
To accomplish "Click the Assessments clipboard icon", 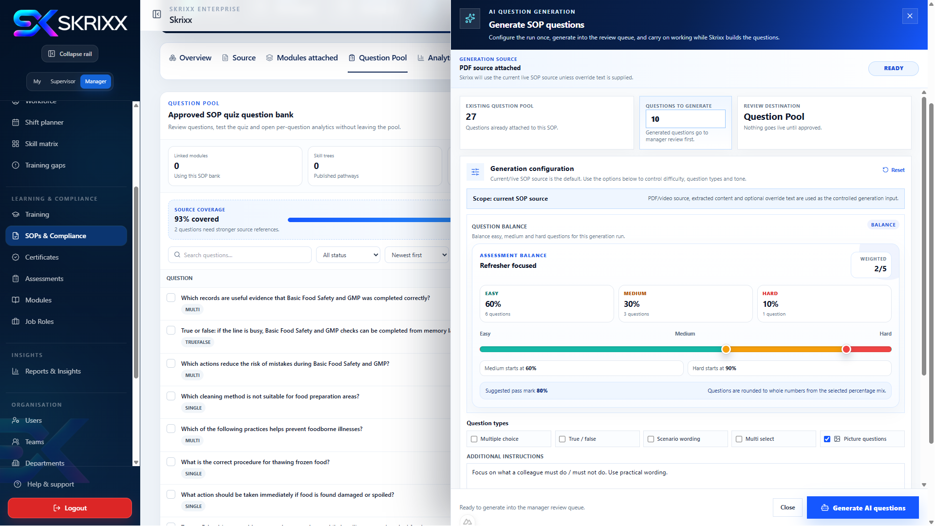I will click(x=16, y=279).
